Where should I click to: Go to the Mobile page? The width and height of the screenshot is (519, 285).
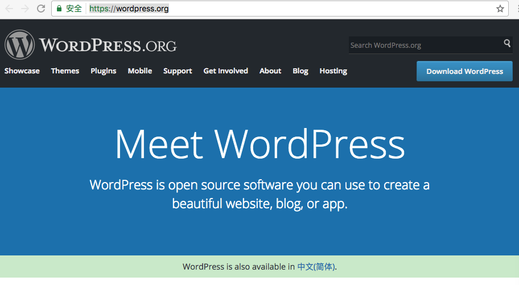(x=139, y=71)
